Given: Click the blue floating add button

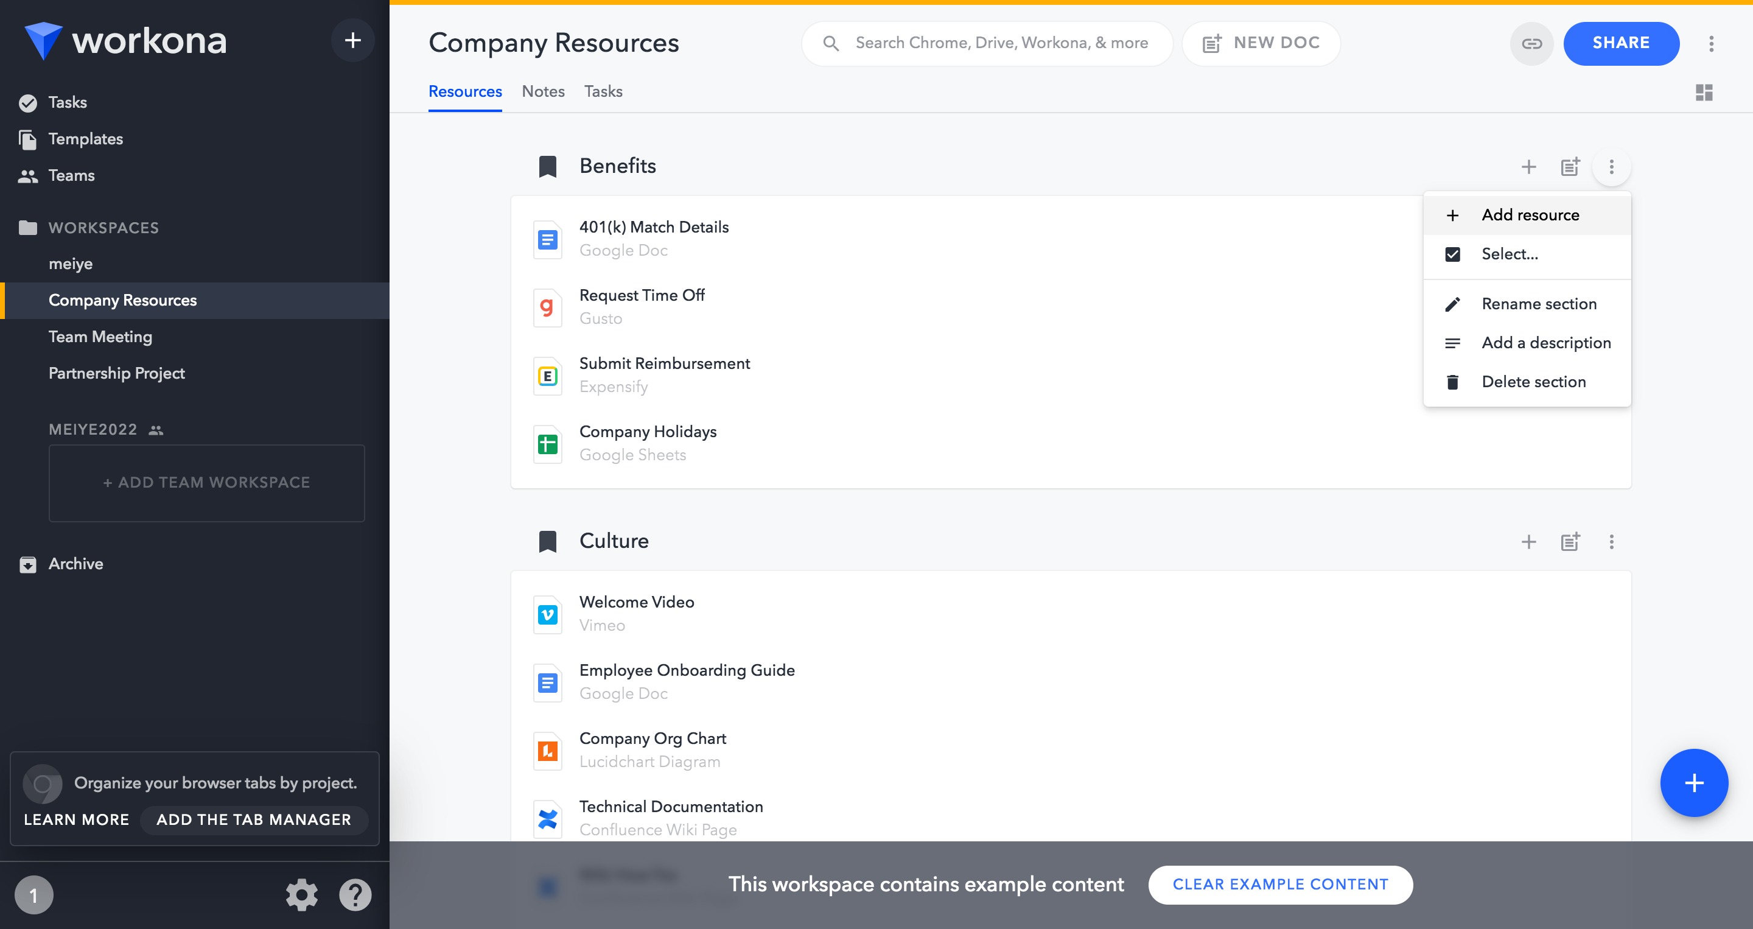Looking at the screenshot, I should (1694, 782).
